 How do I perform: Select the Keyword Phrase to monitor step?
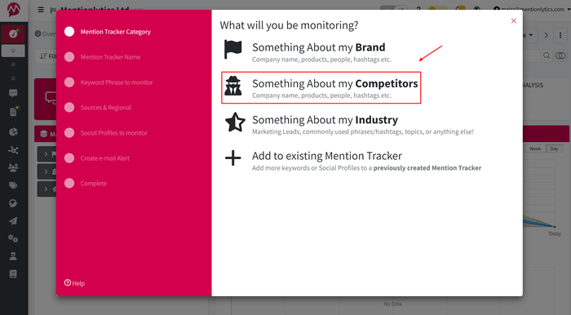pyautogui.click(x=108, y=82)
